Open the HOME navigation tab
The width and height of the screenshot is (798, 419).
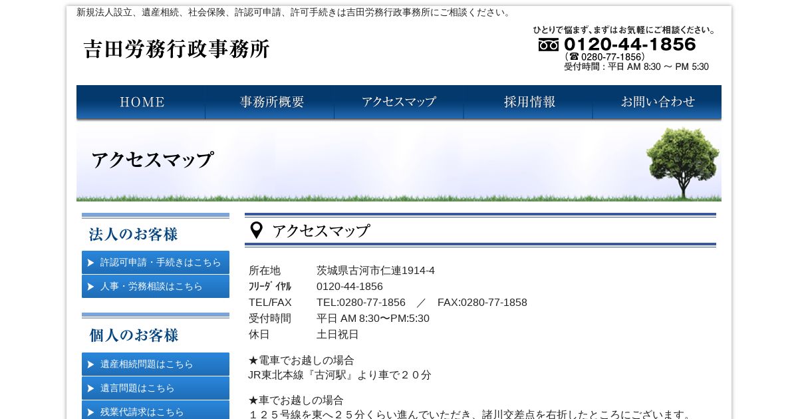pos(141,102)
